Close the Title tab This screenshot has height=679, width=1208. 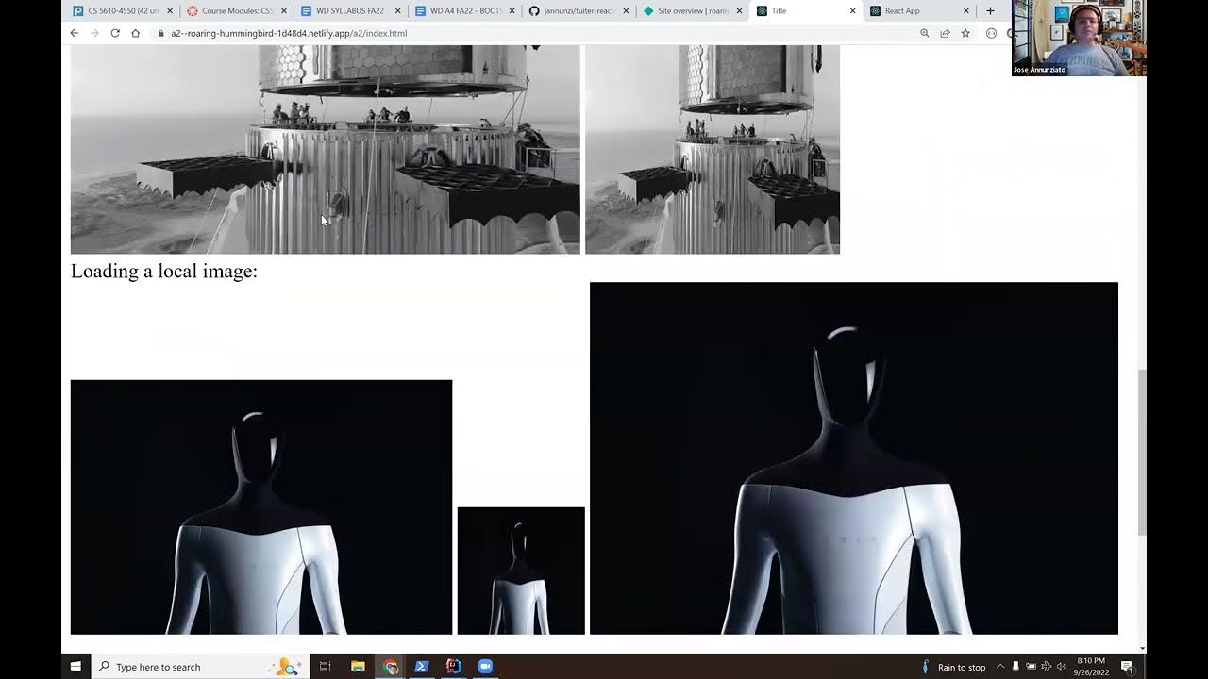[853, 11]
